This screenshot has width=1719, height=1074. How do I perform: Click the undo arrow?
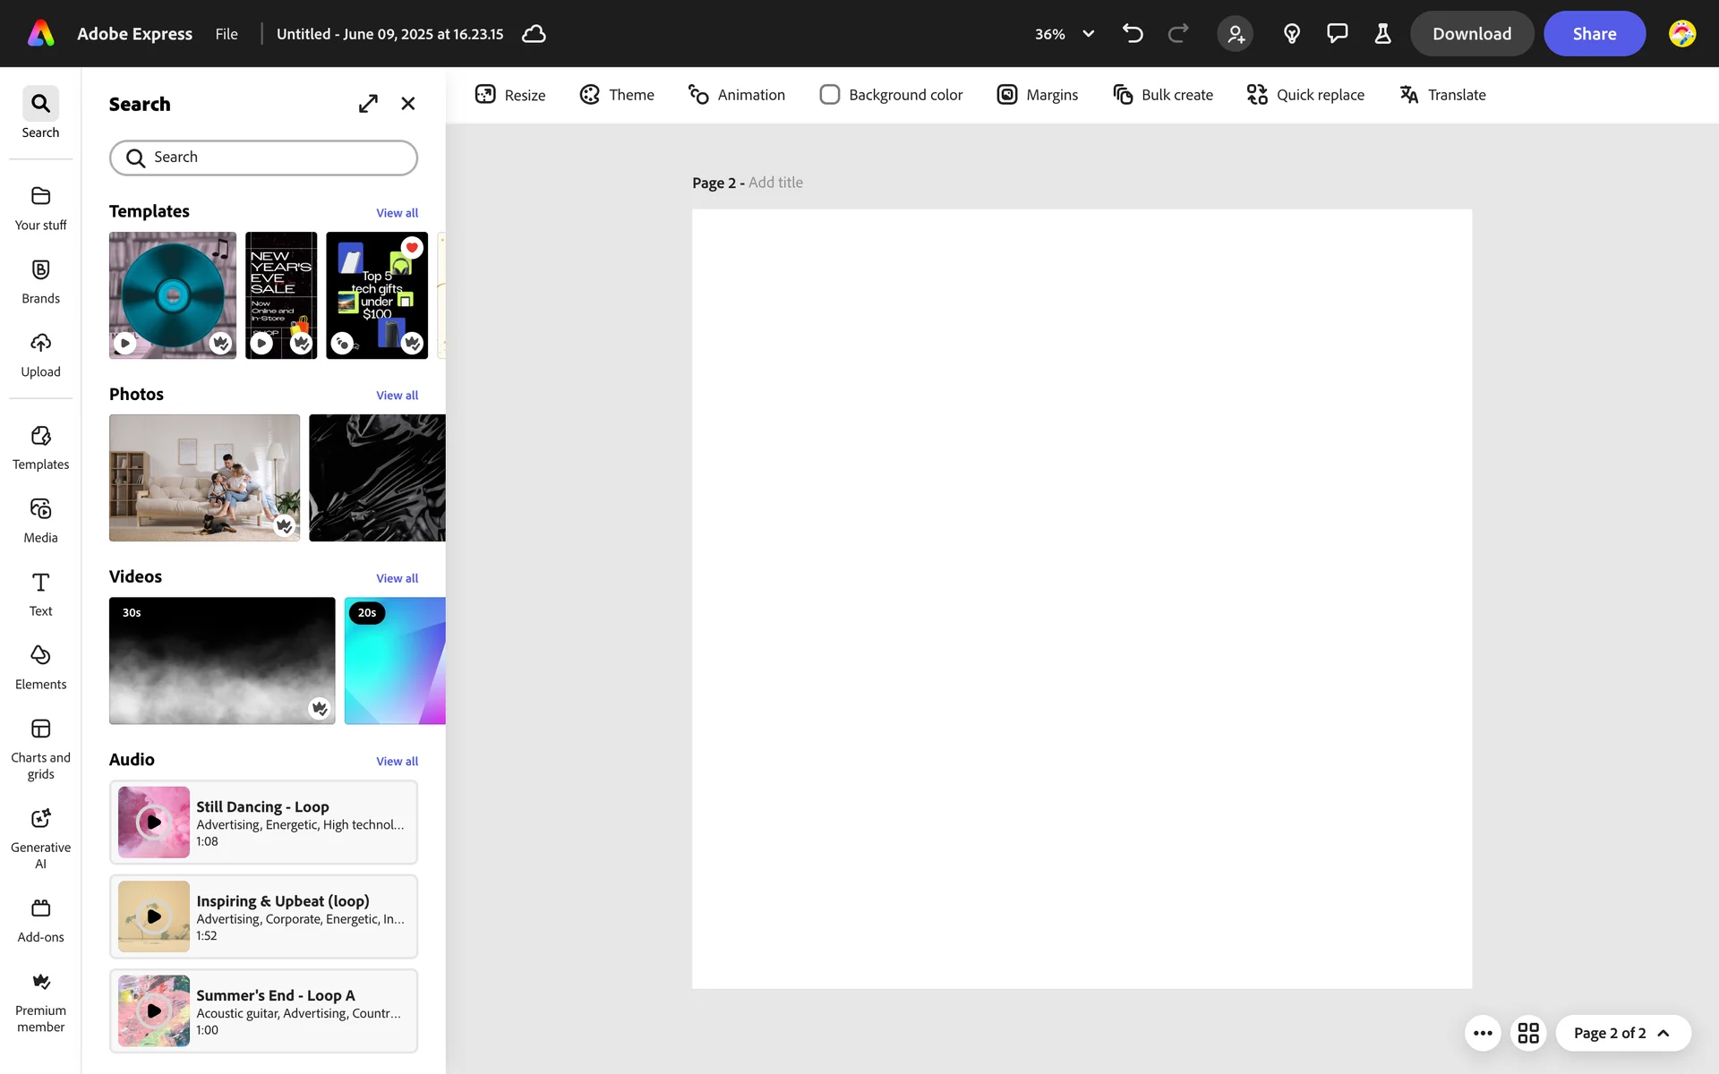pos(1133,34)
